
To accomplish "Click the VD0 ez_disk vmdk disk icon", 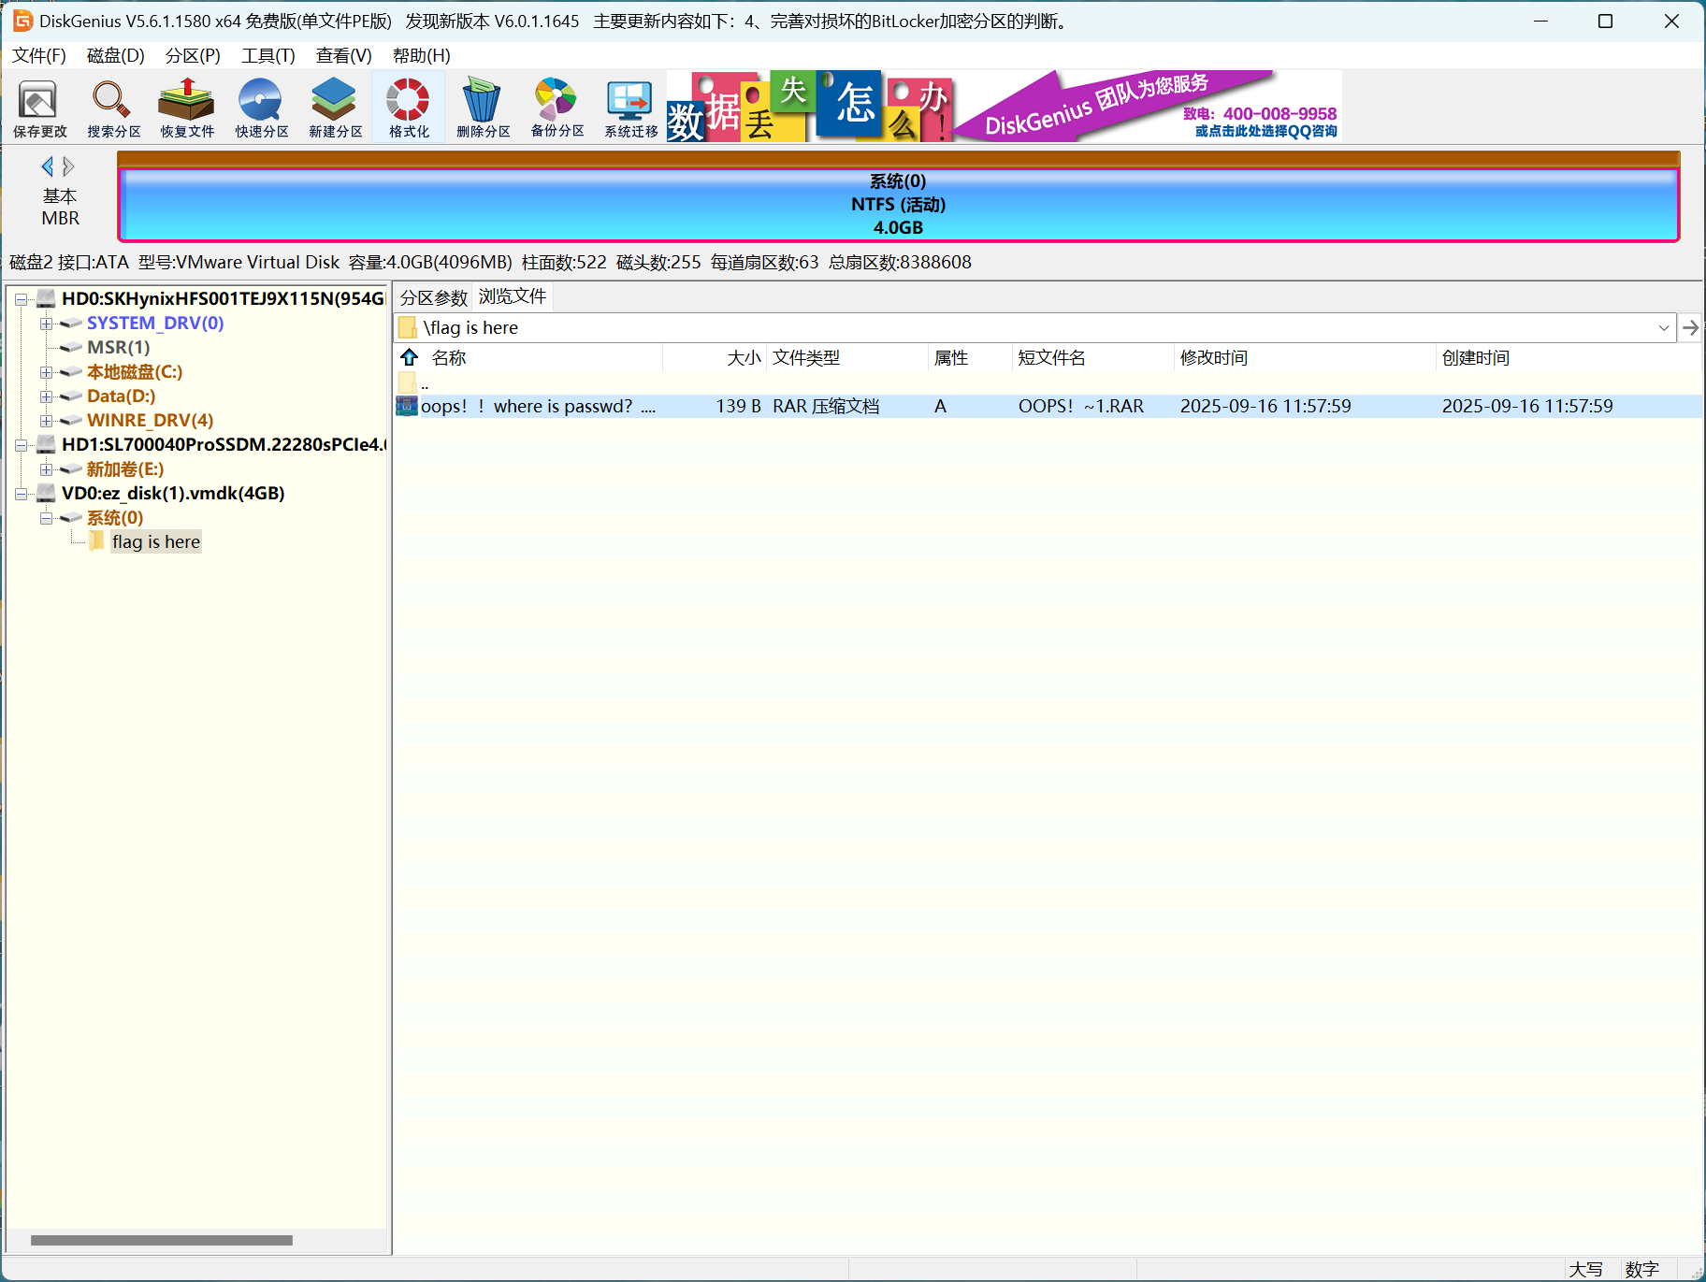I will (46, 494).
